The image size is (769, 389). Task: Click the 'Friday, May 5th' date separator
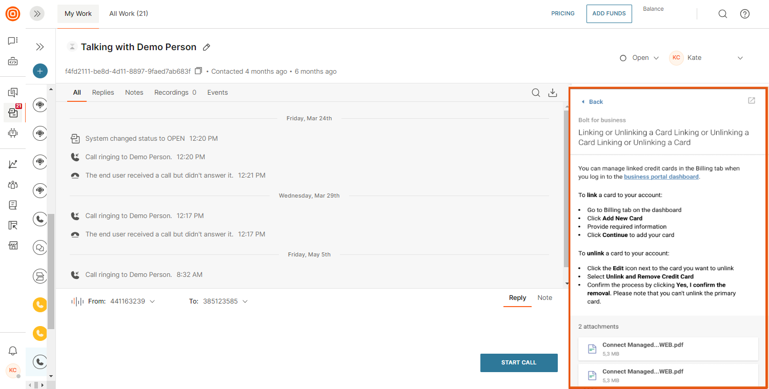coord(309,254)
